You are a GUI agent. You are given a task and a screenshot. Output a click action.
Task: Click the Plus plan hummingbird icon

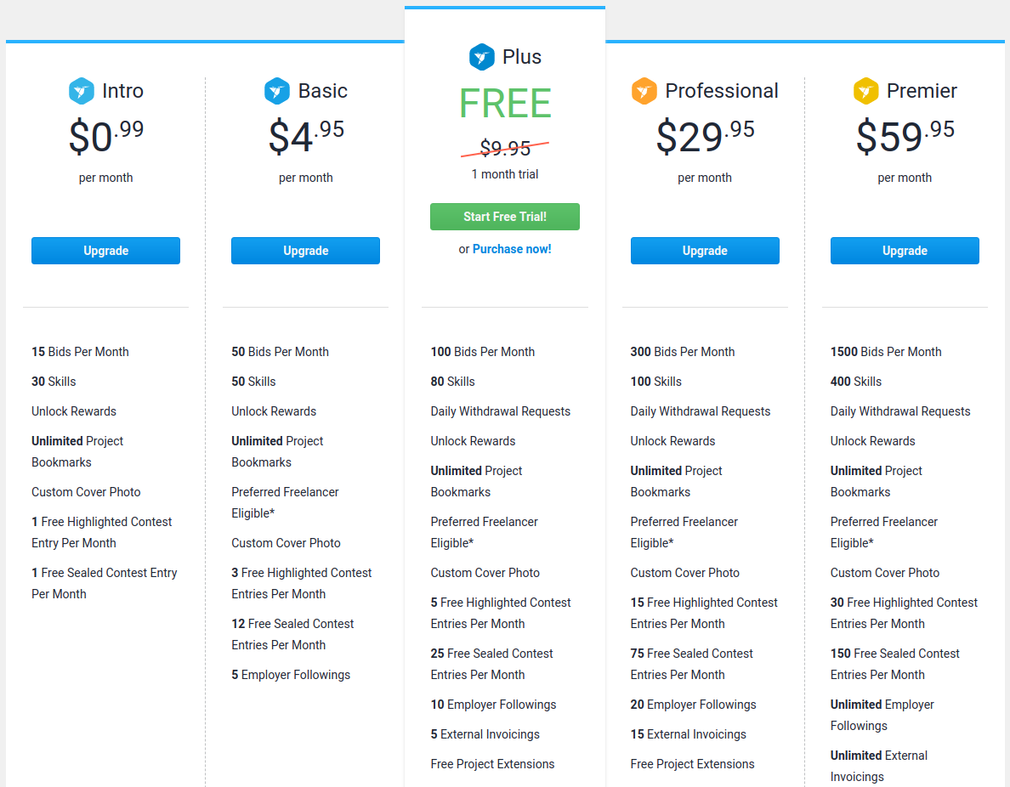tap(482, 57)
